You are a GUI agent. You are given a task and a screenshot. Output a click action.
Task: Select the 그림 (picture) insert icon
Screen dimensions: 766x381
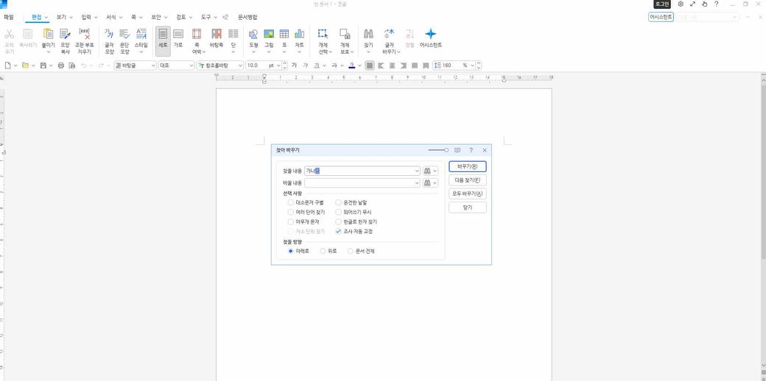[x=269, y=34]
